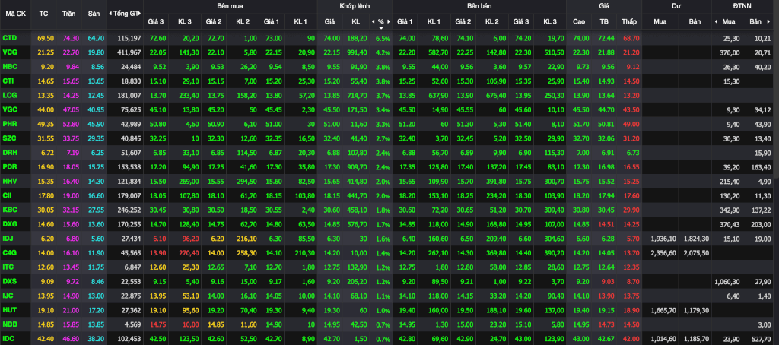This screenshot has width=779, height=345.
Task: Open stock symbol HUT
Action: pos(9,310)
